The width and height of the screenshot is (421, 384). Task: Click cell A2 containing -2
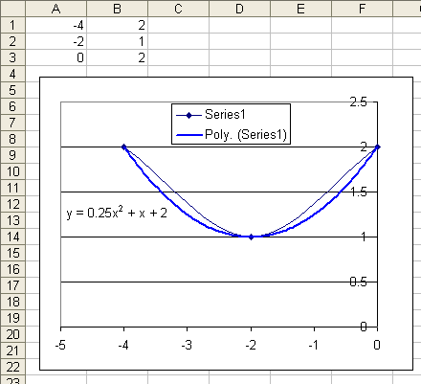[x=55, y=41]
